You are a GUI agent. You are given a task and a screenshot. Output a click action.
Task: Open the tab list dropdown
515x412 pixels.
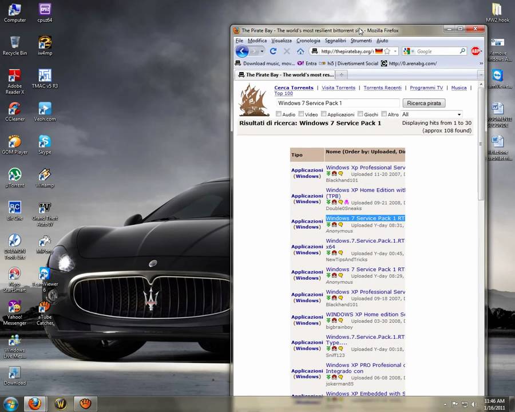(481, 75)
